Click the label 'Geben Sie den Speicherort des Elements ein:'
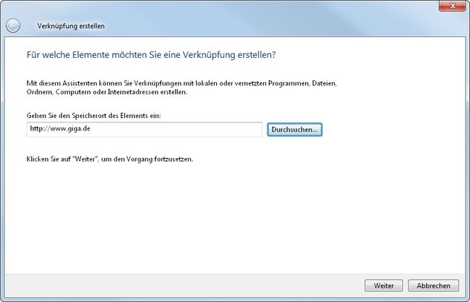The image size is (470, 302). pyautogui.click(x=94, y=116)
